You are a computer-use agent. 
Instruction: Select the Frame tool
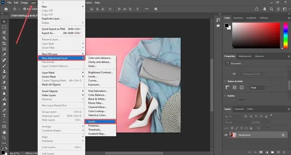tap(4, 49)
